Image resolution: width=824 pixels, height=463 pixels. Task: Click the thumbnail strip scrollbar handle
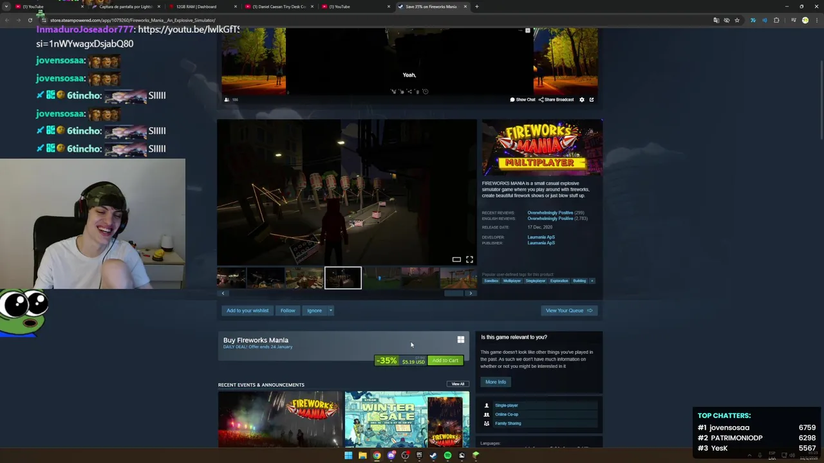[x=453, y=293]
